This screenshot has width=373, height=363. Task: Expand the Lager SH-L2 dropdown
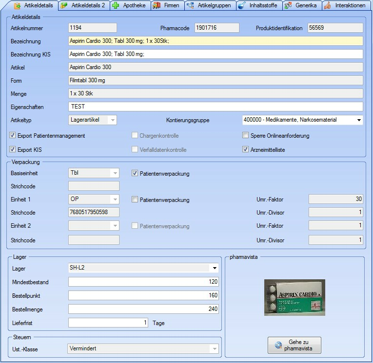(x=214, y=268)
